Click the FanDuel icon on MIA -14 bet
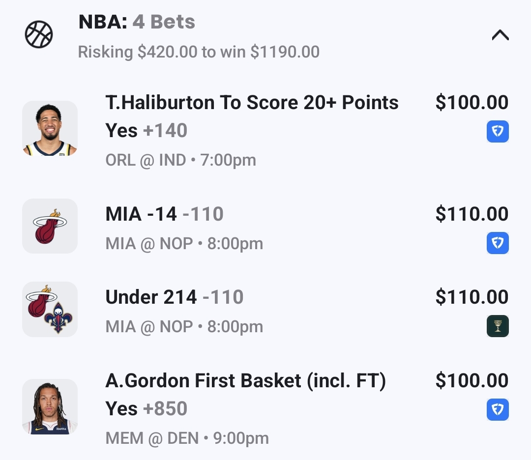Viewport: 531px width, 460px height. (498, 243)
